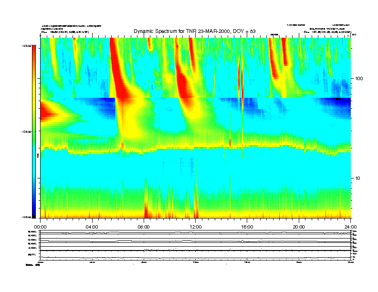The width and height of the screenshot is (378, 292).
Task: Click the -125.00 color scale label
Action: tap(26, 45)
